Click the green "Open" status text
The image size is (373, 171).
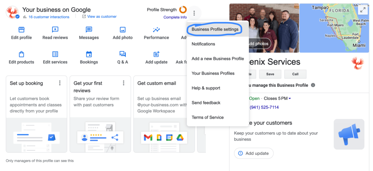pyautogui.click(x=254, y=98)
